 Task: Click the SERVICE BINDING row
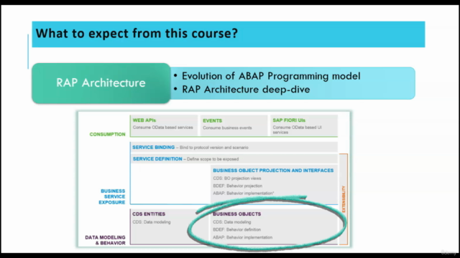(234, 147)
